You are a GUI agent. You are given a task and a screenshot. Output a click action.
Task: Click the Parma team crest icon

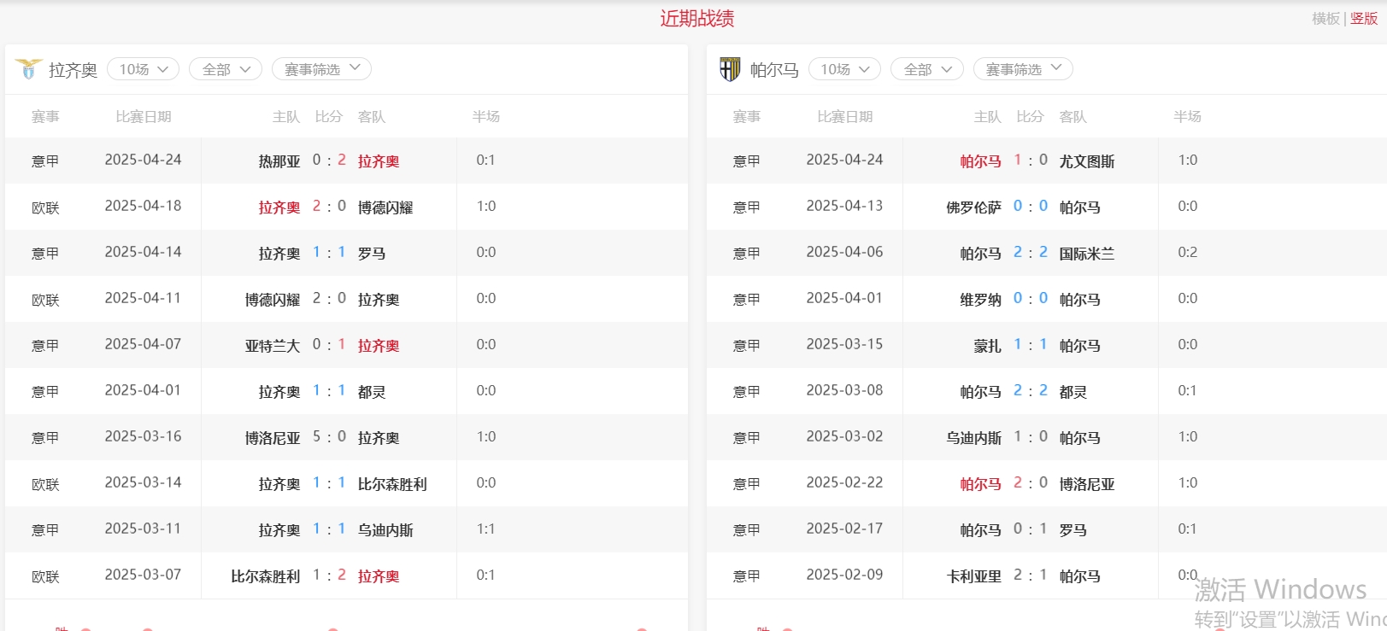tap(730, 69)
